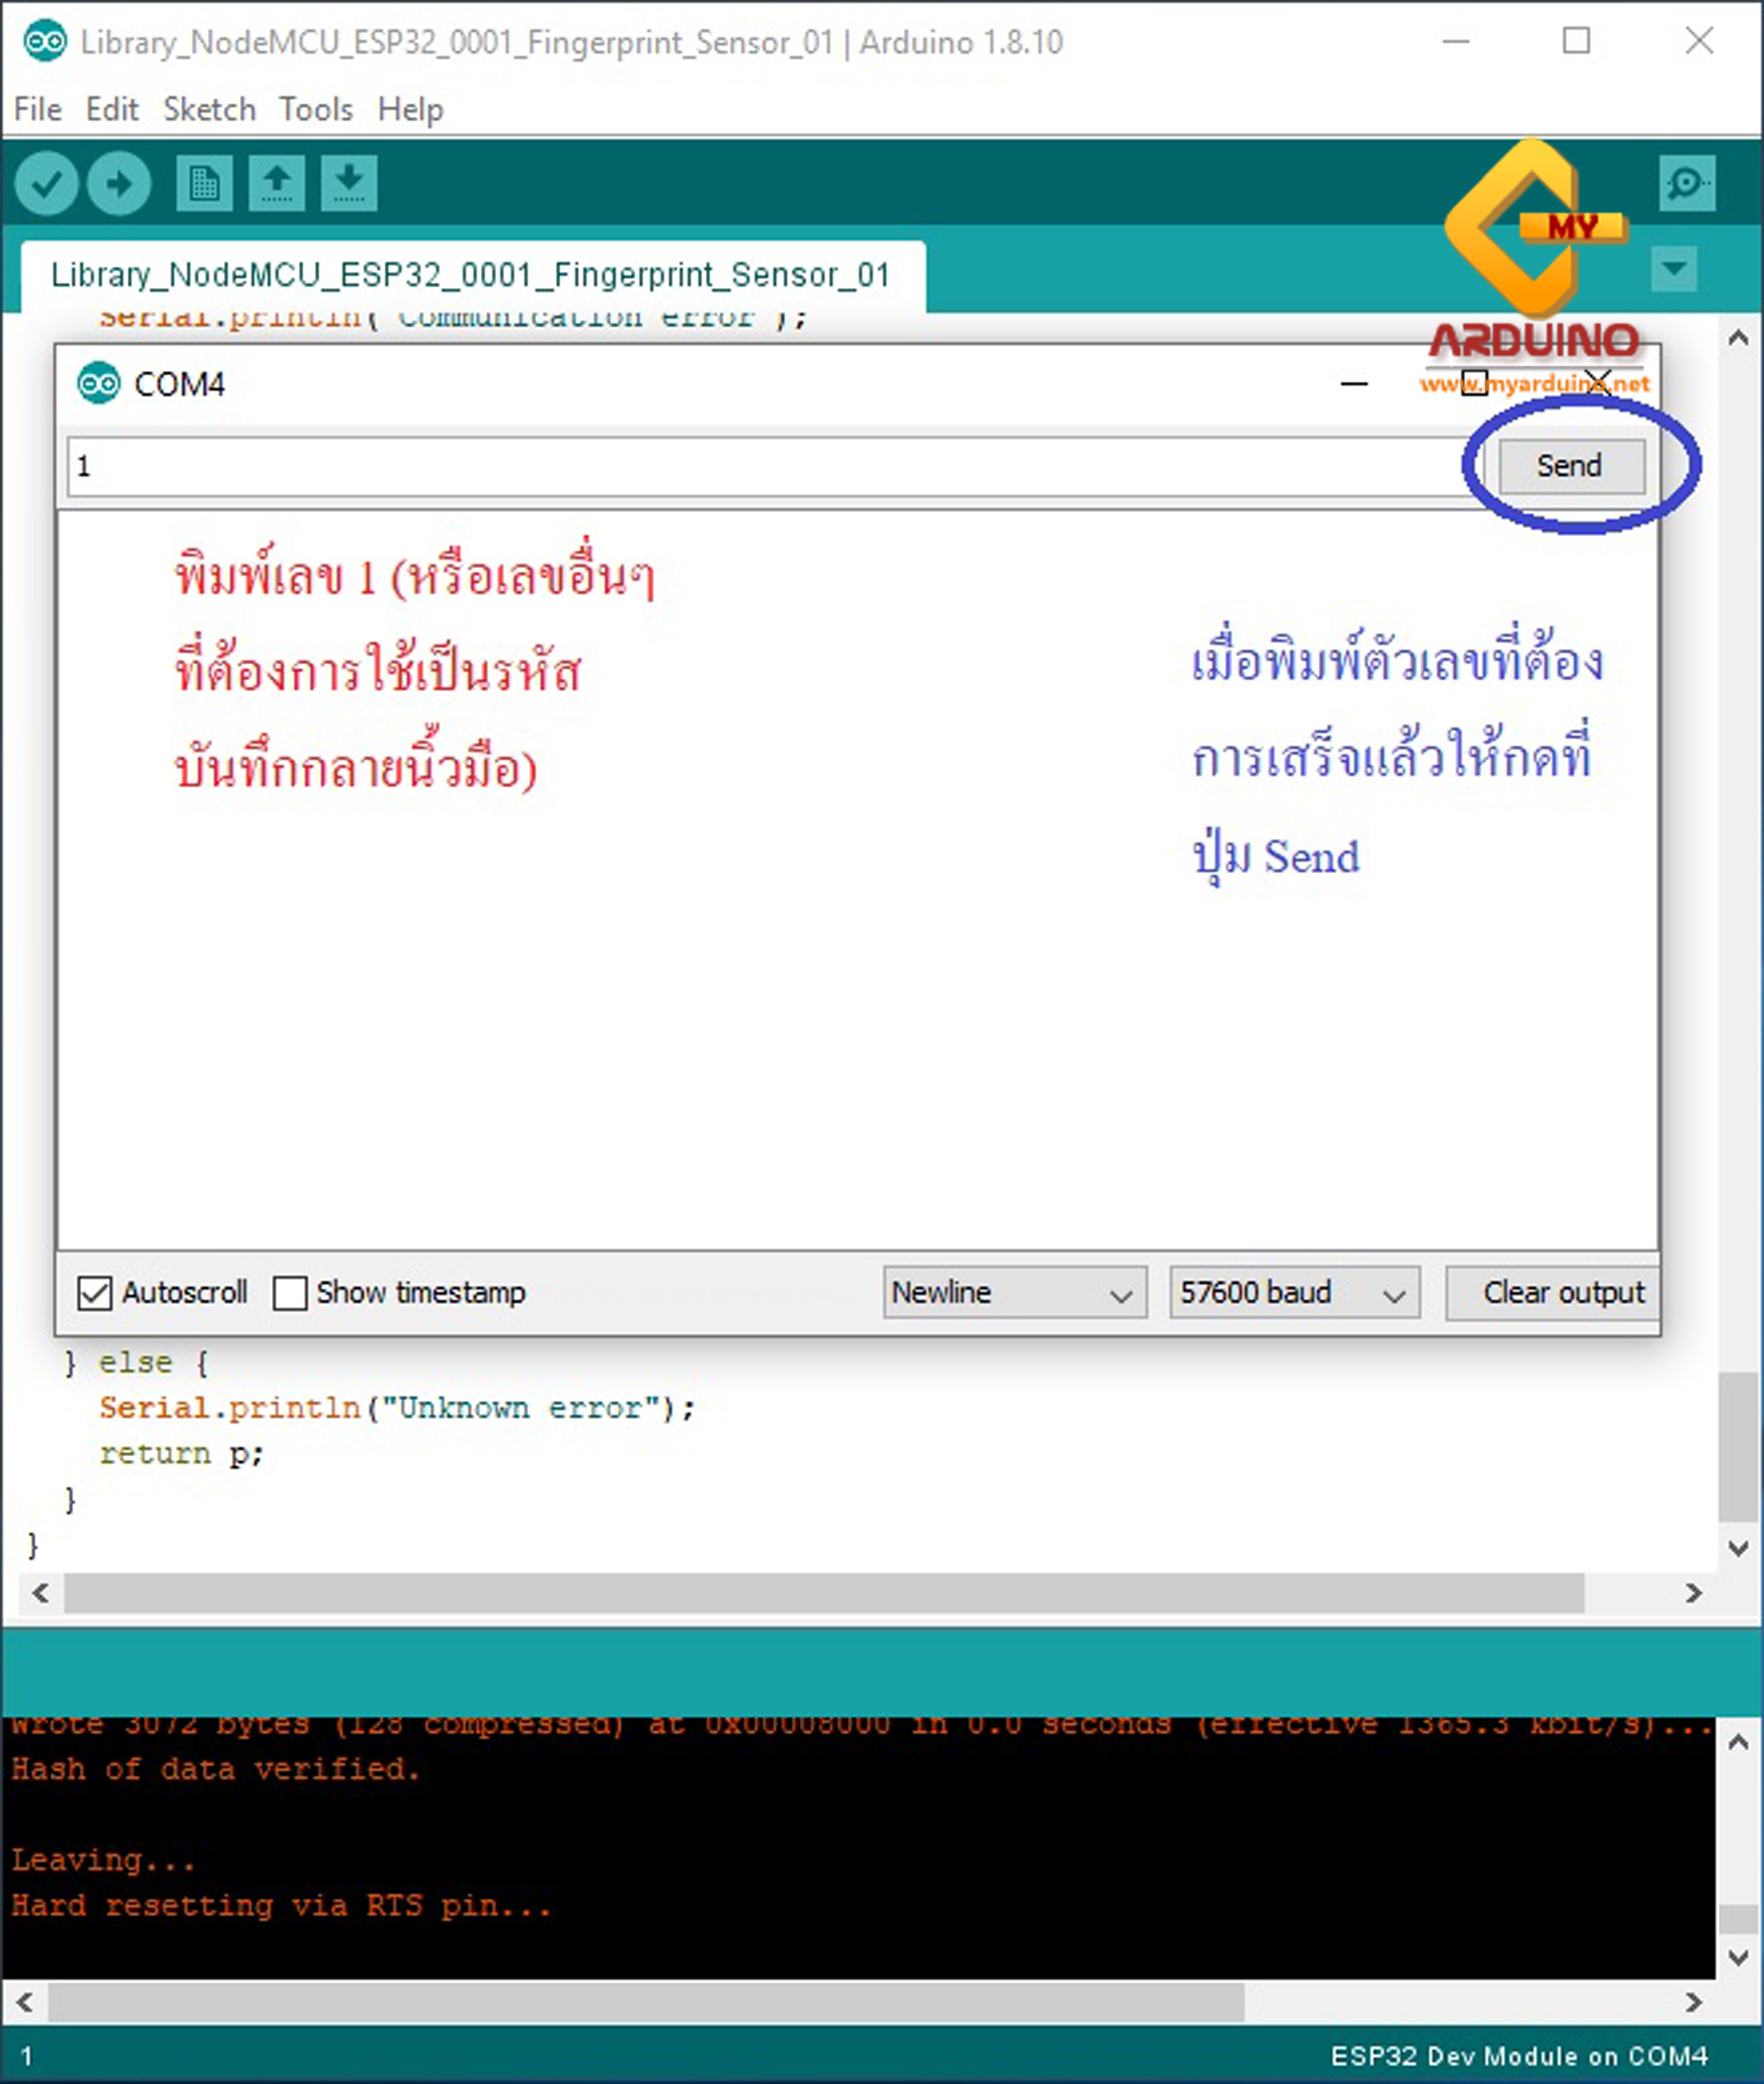Click the Arduino icon in the COM4 title bar
The height and width of the screenshot is (2084, 1764).
98,383
